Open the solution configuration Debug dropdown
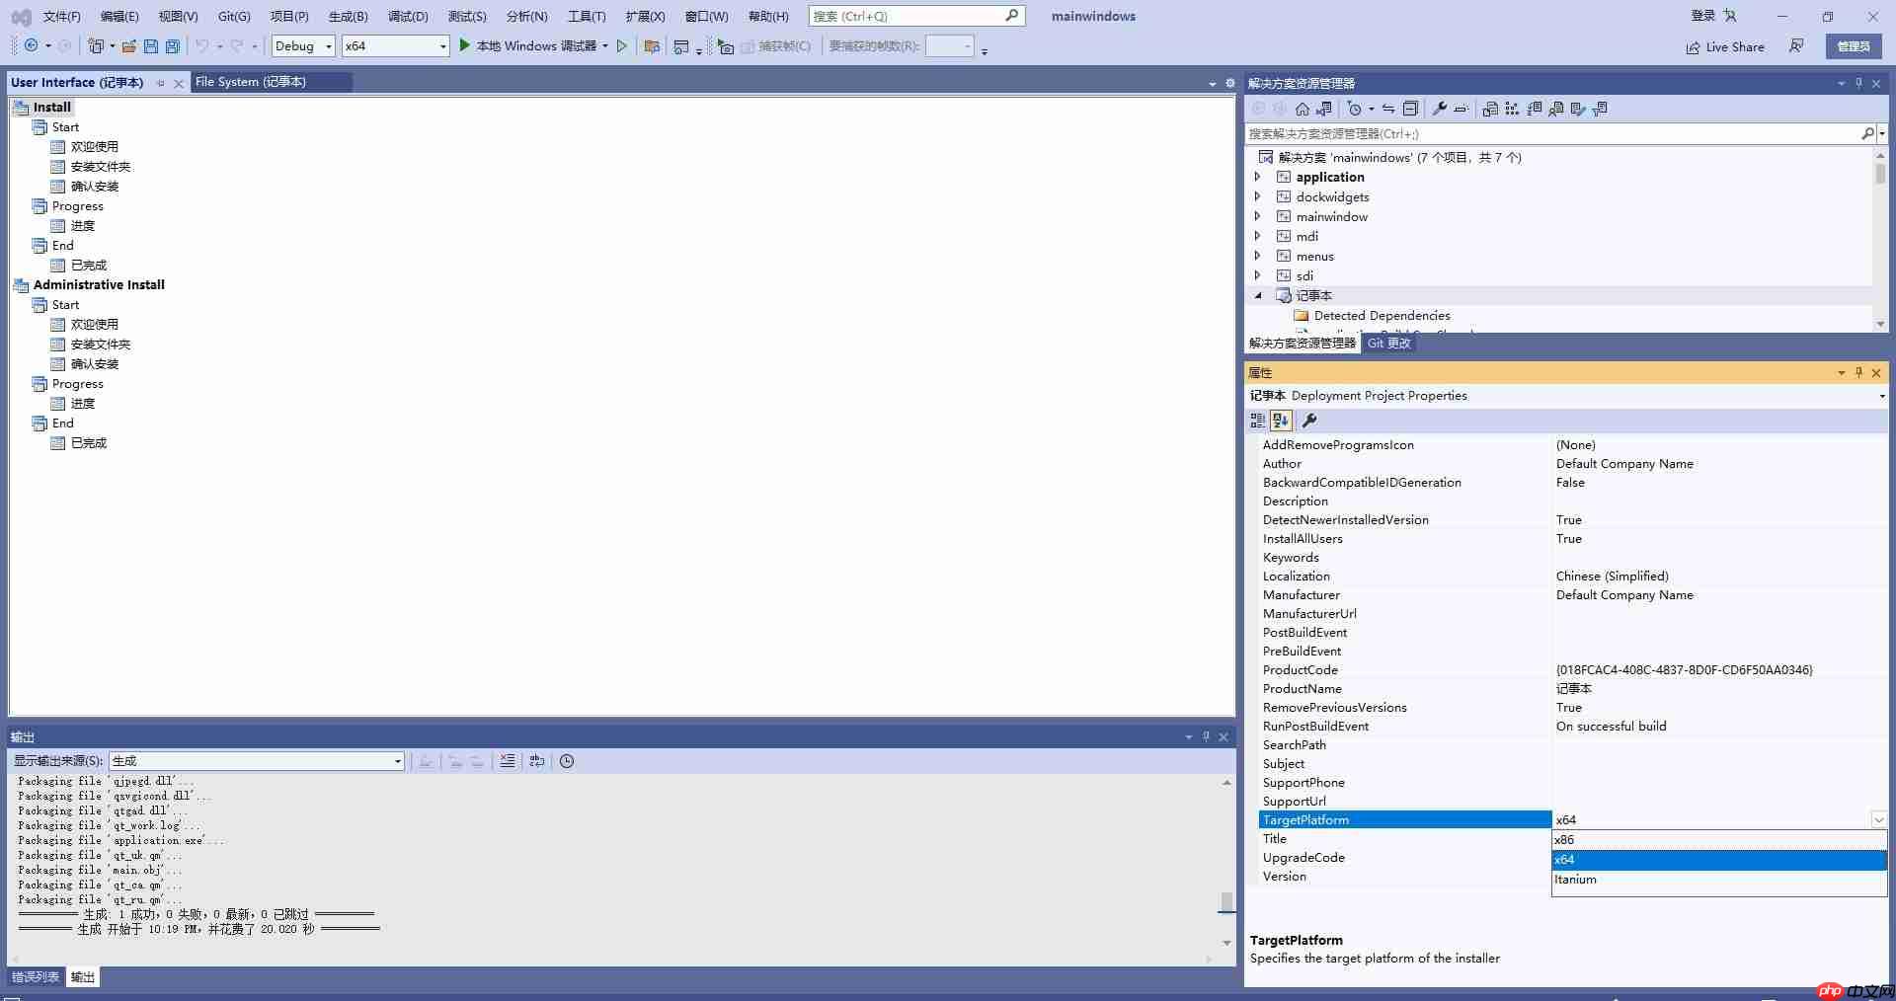The width and height of the screenshot is (1896, 1001). pos(330,45)
